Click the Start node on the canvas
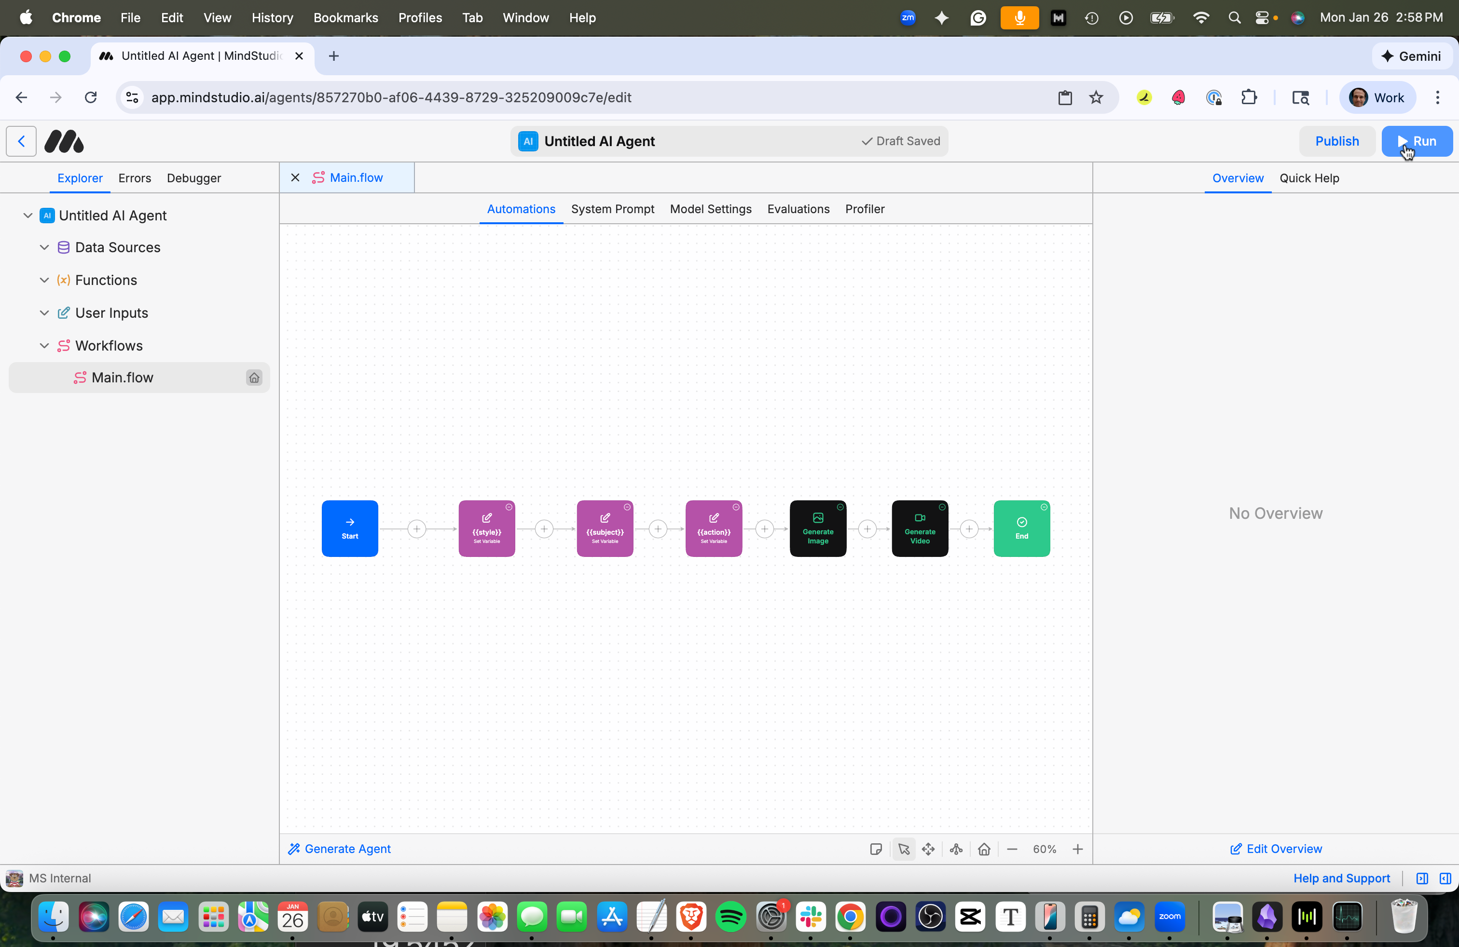 pos(349,528)
